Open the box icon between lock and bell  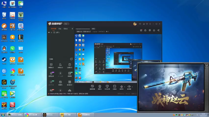pyautogui.click(x=150, y=30)
